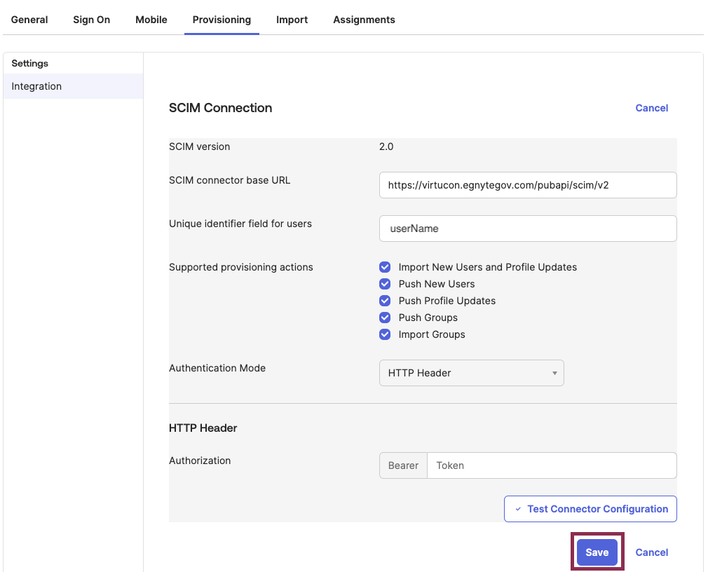Select Integration in the Settings sidebar
Viewport: 708px width, 572px height.
pos(36,86)
